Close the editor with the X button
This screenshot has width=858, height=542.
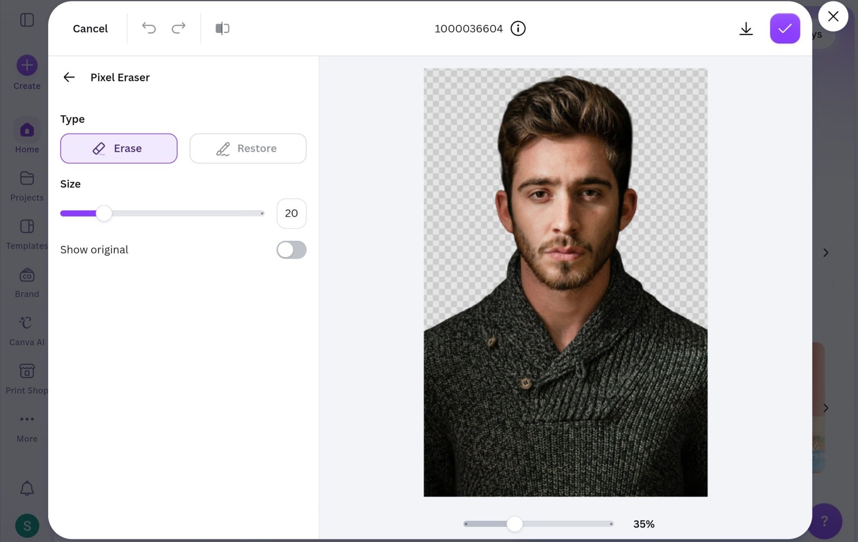tap(833, 17)
